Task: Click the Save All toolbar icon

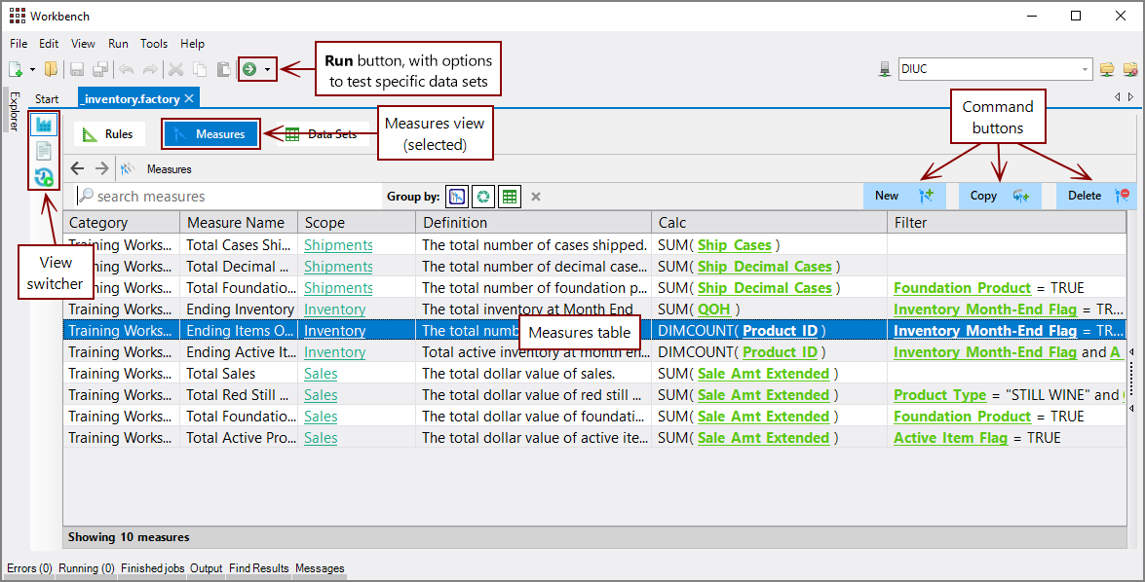Action: click(x=100, y=69)
